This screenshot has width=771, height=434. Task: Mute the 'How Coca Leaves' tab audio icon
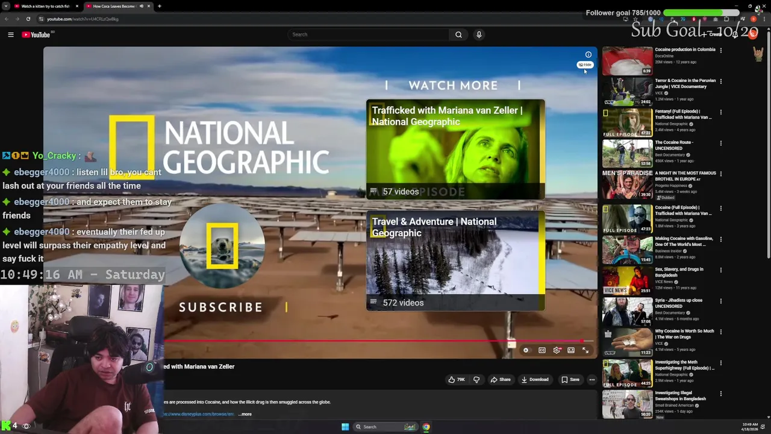[142, 6]
